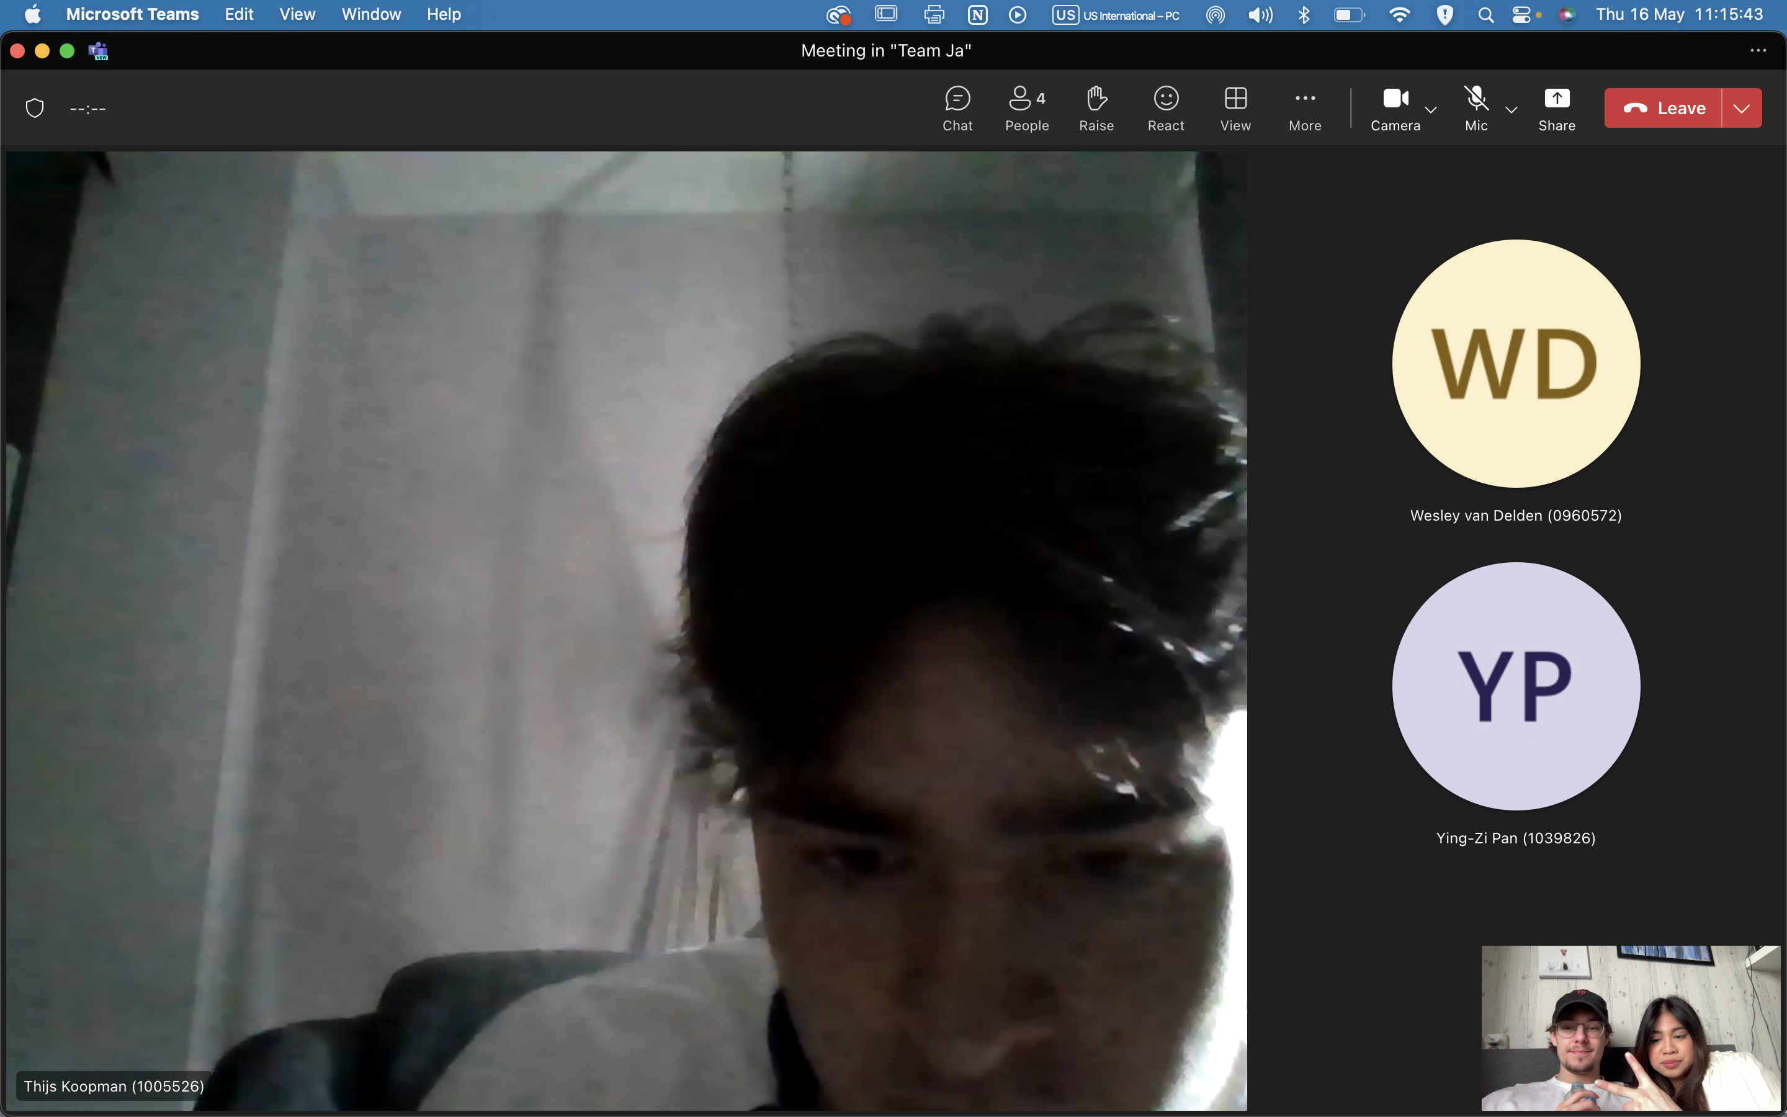Open the US International input source menu
Image resolution: width=1787 pixels, height=1117 pixels.
pyautogui.click(x=1116, y=15)
